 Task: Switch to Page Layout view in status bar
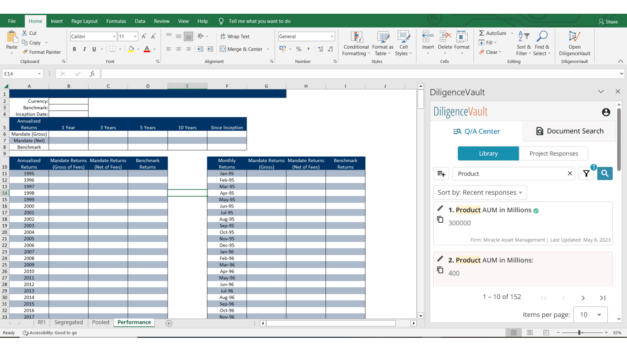click(530, 333)
